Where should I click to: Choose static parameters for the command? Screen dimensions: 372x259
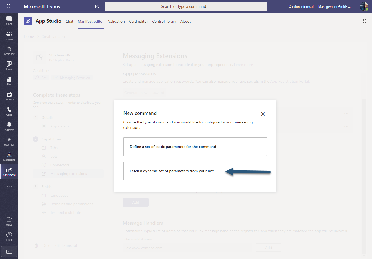click(x=195, y=147)
